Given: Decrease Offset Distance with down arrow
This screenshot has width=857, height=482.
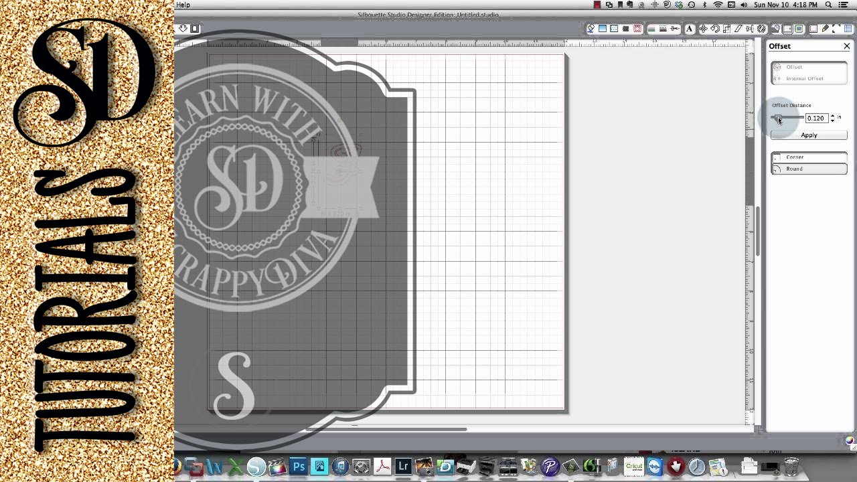Looking at the screenshot, I should [832, 120].
